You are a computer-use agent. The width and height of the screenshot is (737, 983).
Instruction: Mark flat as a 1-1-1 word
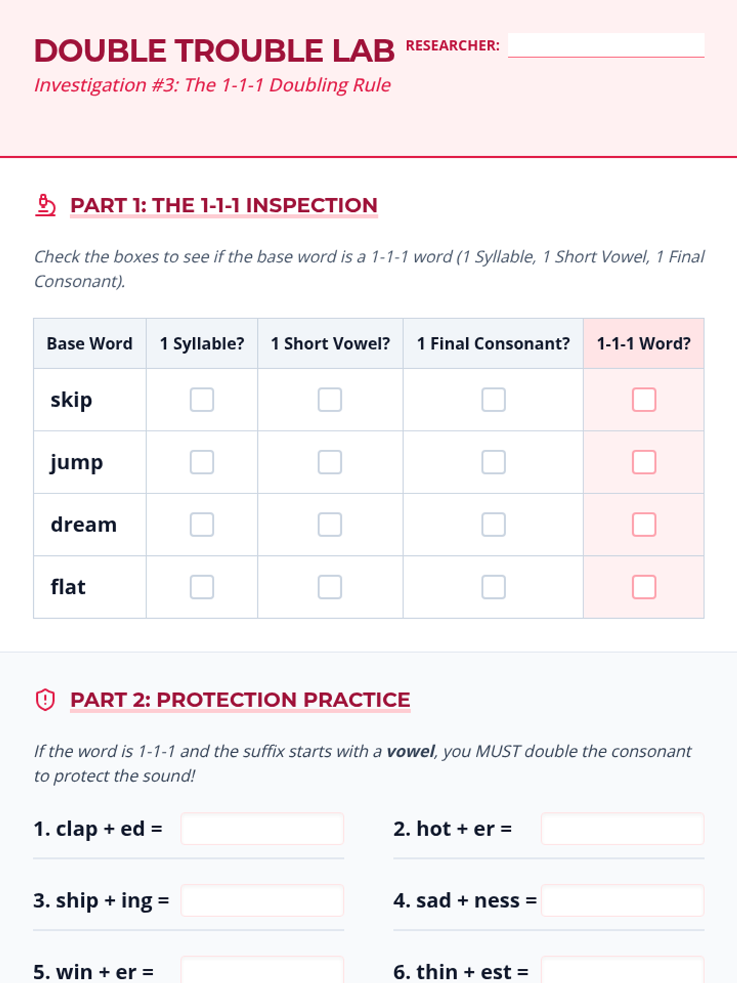click(644, 587)
